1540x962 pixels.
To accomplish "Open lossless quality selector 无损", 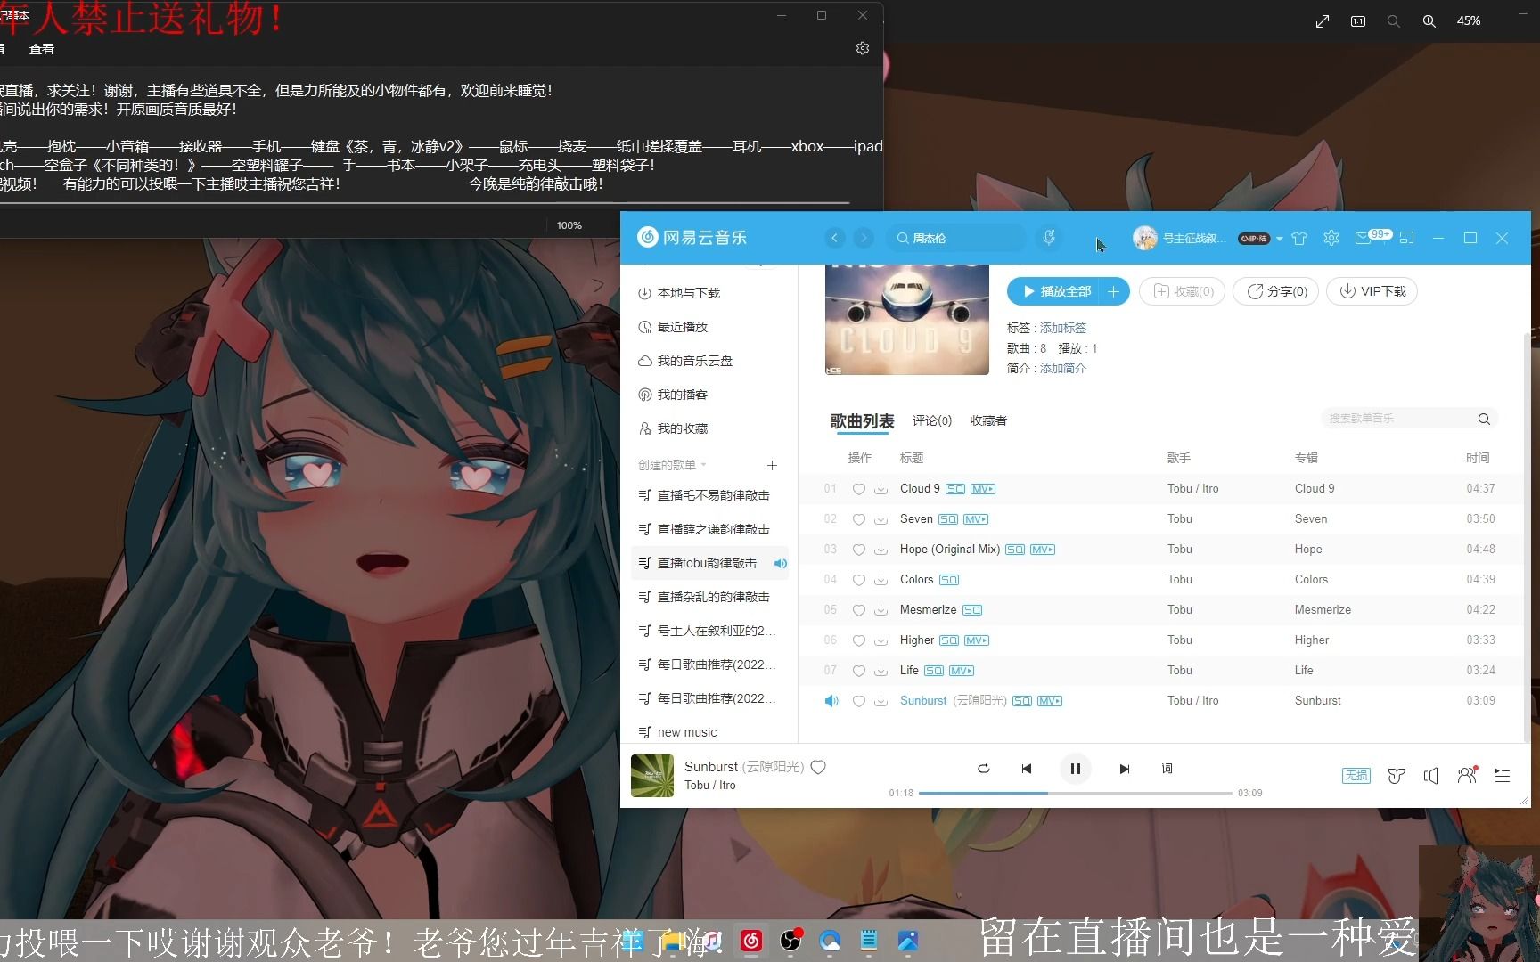I will [1356, 776].
